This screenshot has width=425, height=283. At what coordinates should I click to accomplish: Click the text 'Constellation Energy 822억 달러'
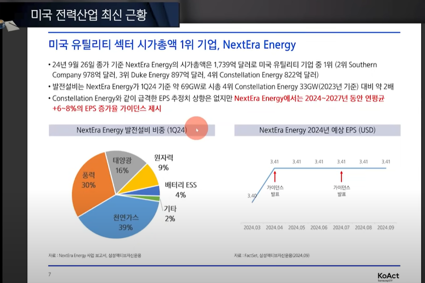[269, 75]
